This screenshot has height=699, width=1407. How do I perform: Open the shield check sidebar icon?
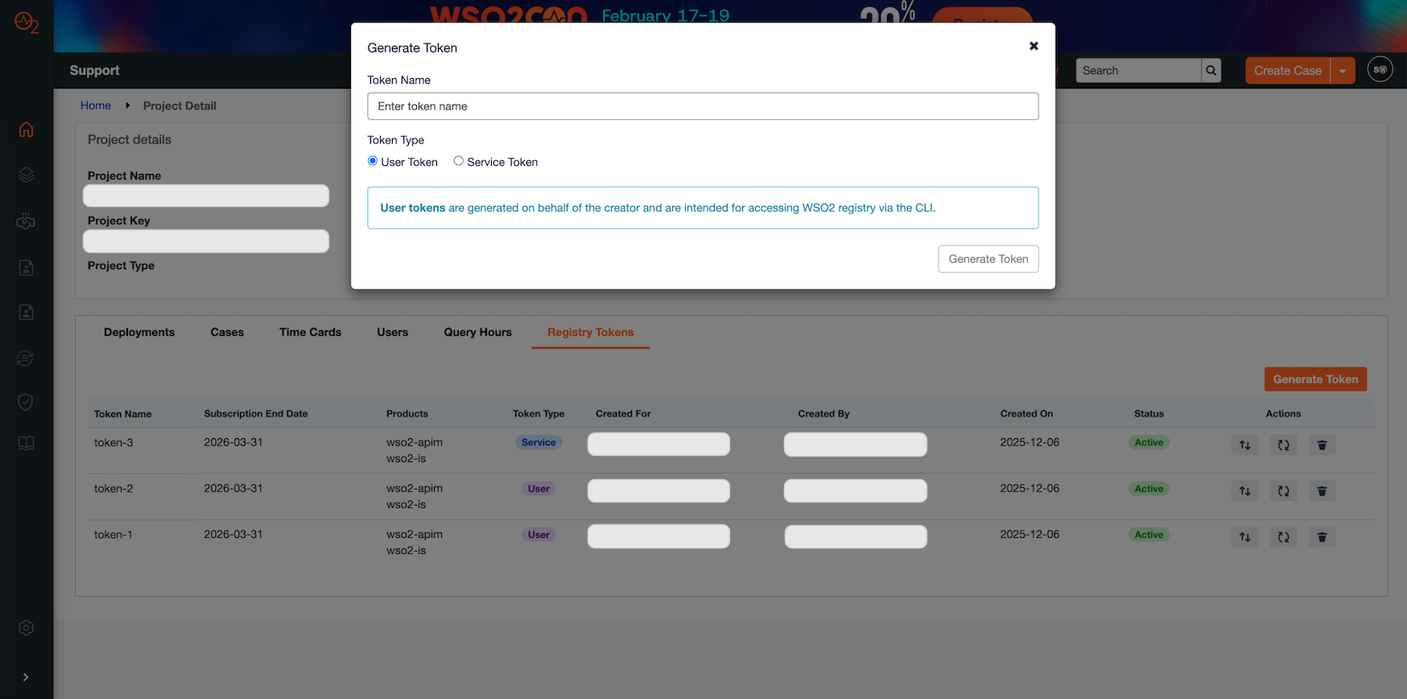point(26,402)
